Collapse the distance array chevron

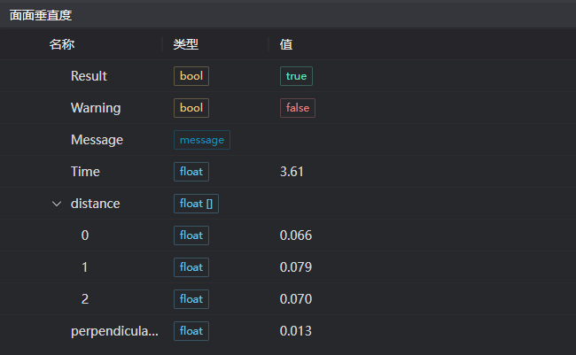[x=57, y=204]
